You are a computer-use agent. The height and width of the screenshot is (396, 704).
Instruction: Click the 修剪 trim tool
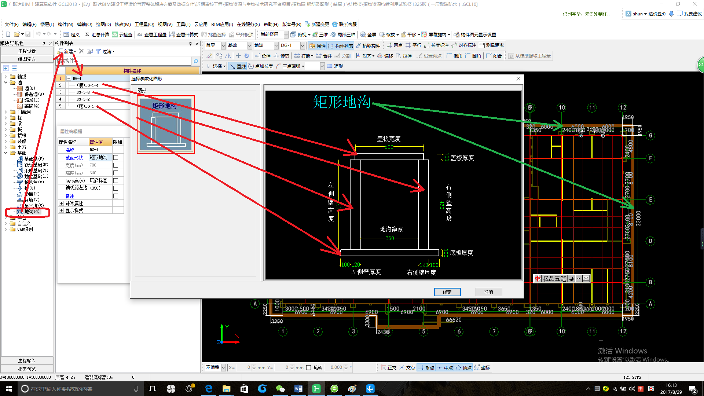click(281, 56)
